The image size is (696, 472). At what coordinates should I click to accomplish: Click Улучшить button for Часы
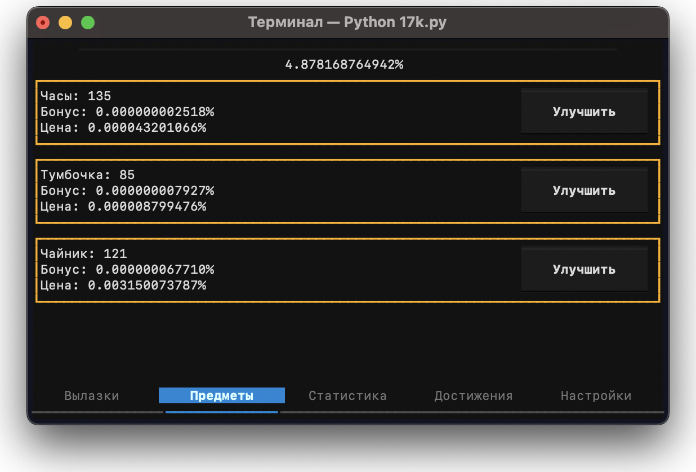584,112
